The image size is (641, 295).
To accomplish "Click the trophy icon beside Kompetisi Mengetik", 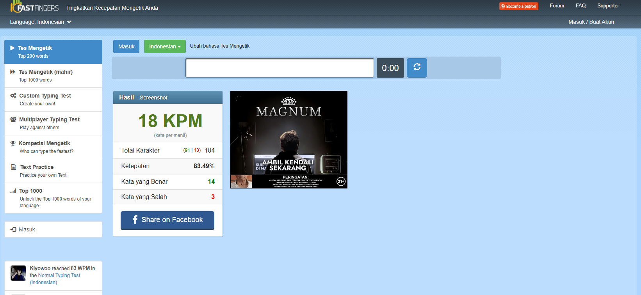I will [13, 143].
